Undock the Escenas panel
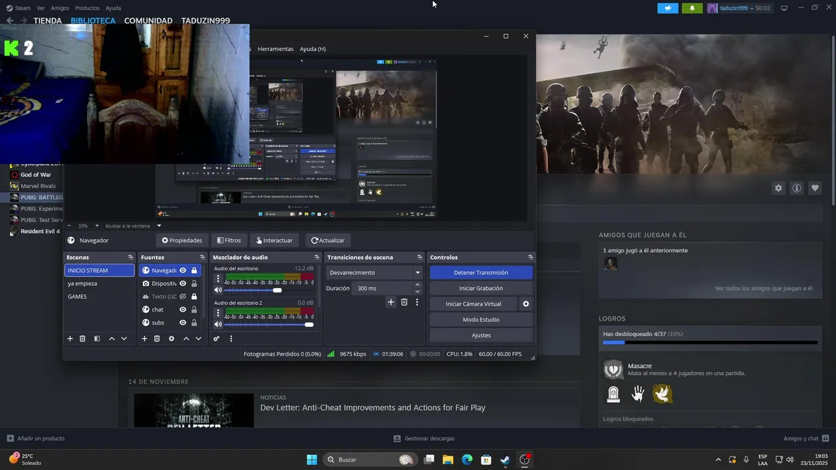The height and width of the screenshot is (470, 836). pos(130,257)
